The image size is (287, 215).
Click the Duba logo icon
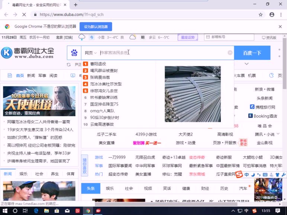[x=7, y=53]
